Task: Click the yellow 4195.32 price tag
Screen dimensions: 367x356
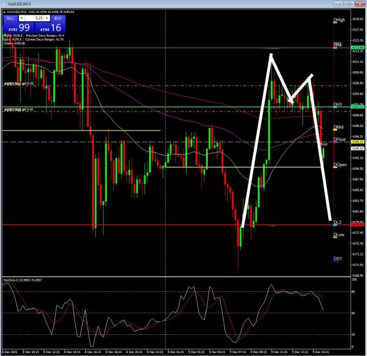Action: [x=358, y=142]
